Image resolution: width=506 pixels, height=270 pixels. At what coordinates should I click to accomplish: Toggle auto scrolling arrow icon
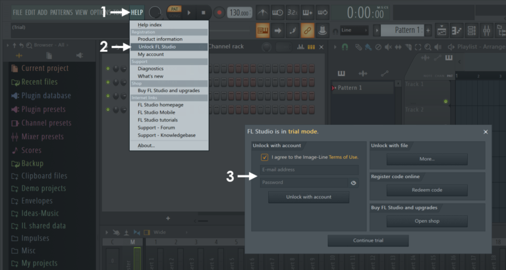[x=277, y=31]
